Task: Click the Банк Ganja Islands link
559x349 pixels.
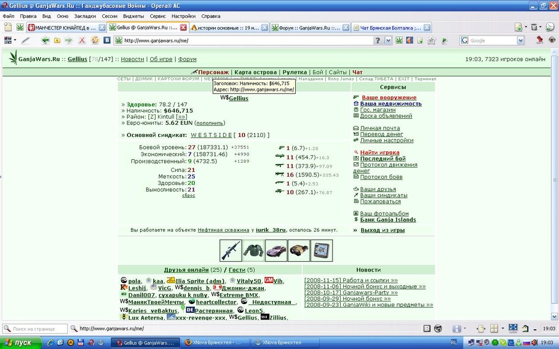Action: click(x=388, y=220)
